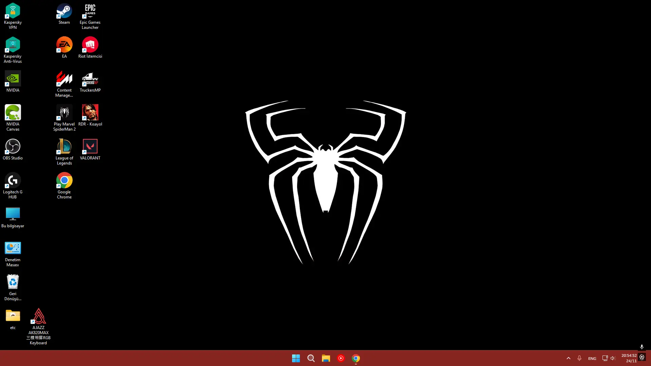The width and height of the screenshot is (651, 366).
Task: Open Kaspersky VPN desktop shortcut
Action: (13, 16)
